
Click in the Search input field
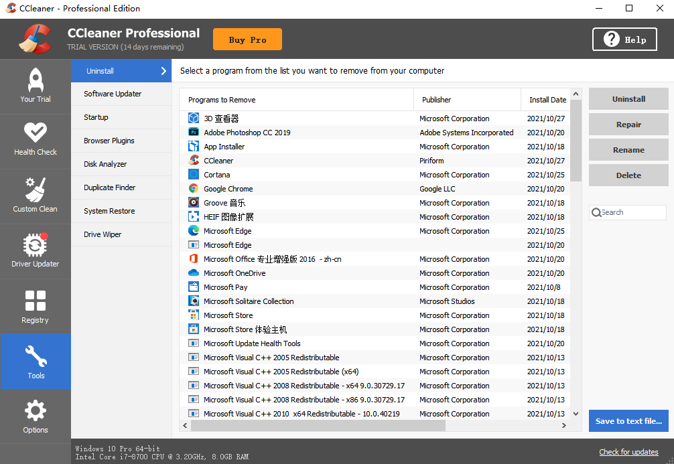click(631, 212)
